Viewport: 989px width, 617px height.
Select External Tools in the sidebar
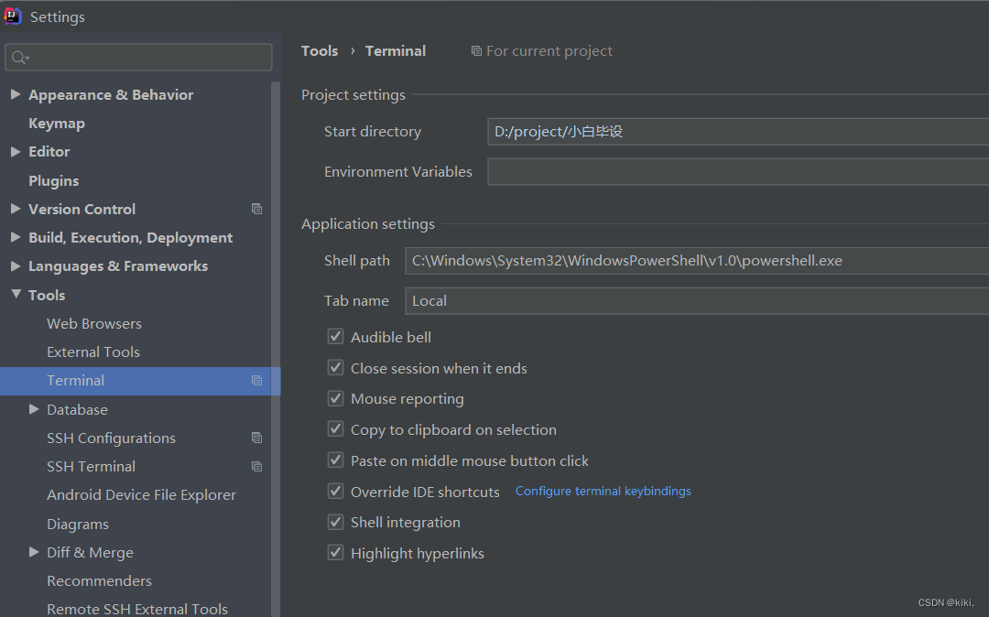point(93,352)
